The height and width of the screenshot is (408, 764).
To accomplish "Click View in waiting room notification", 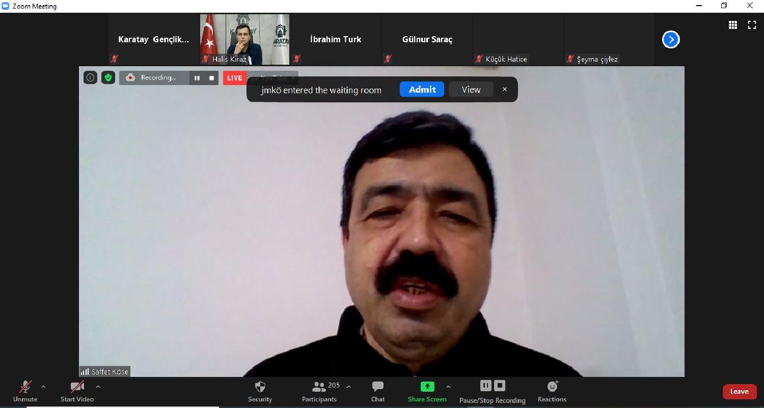I will pos(471,90).
